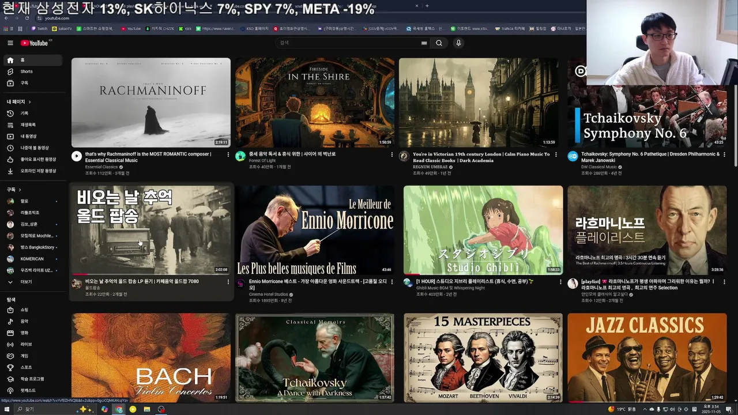Viewport: 738px width, 415px height.
Task: Click Chrome icon in the taskbar
Action: 119,409
